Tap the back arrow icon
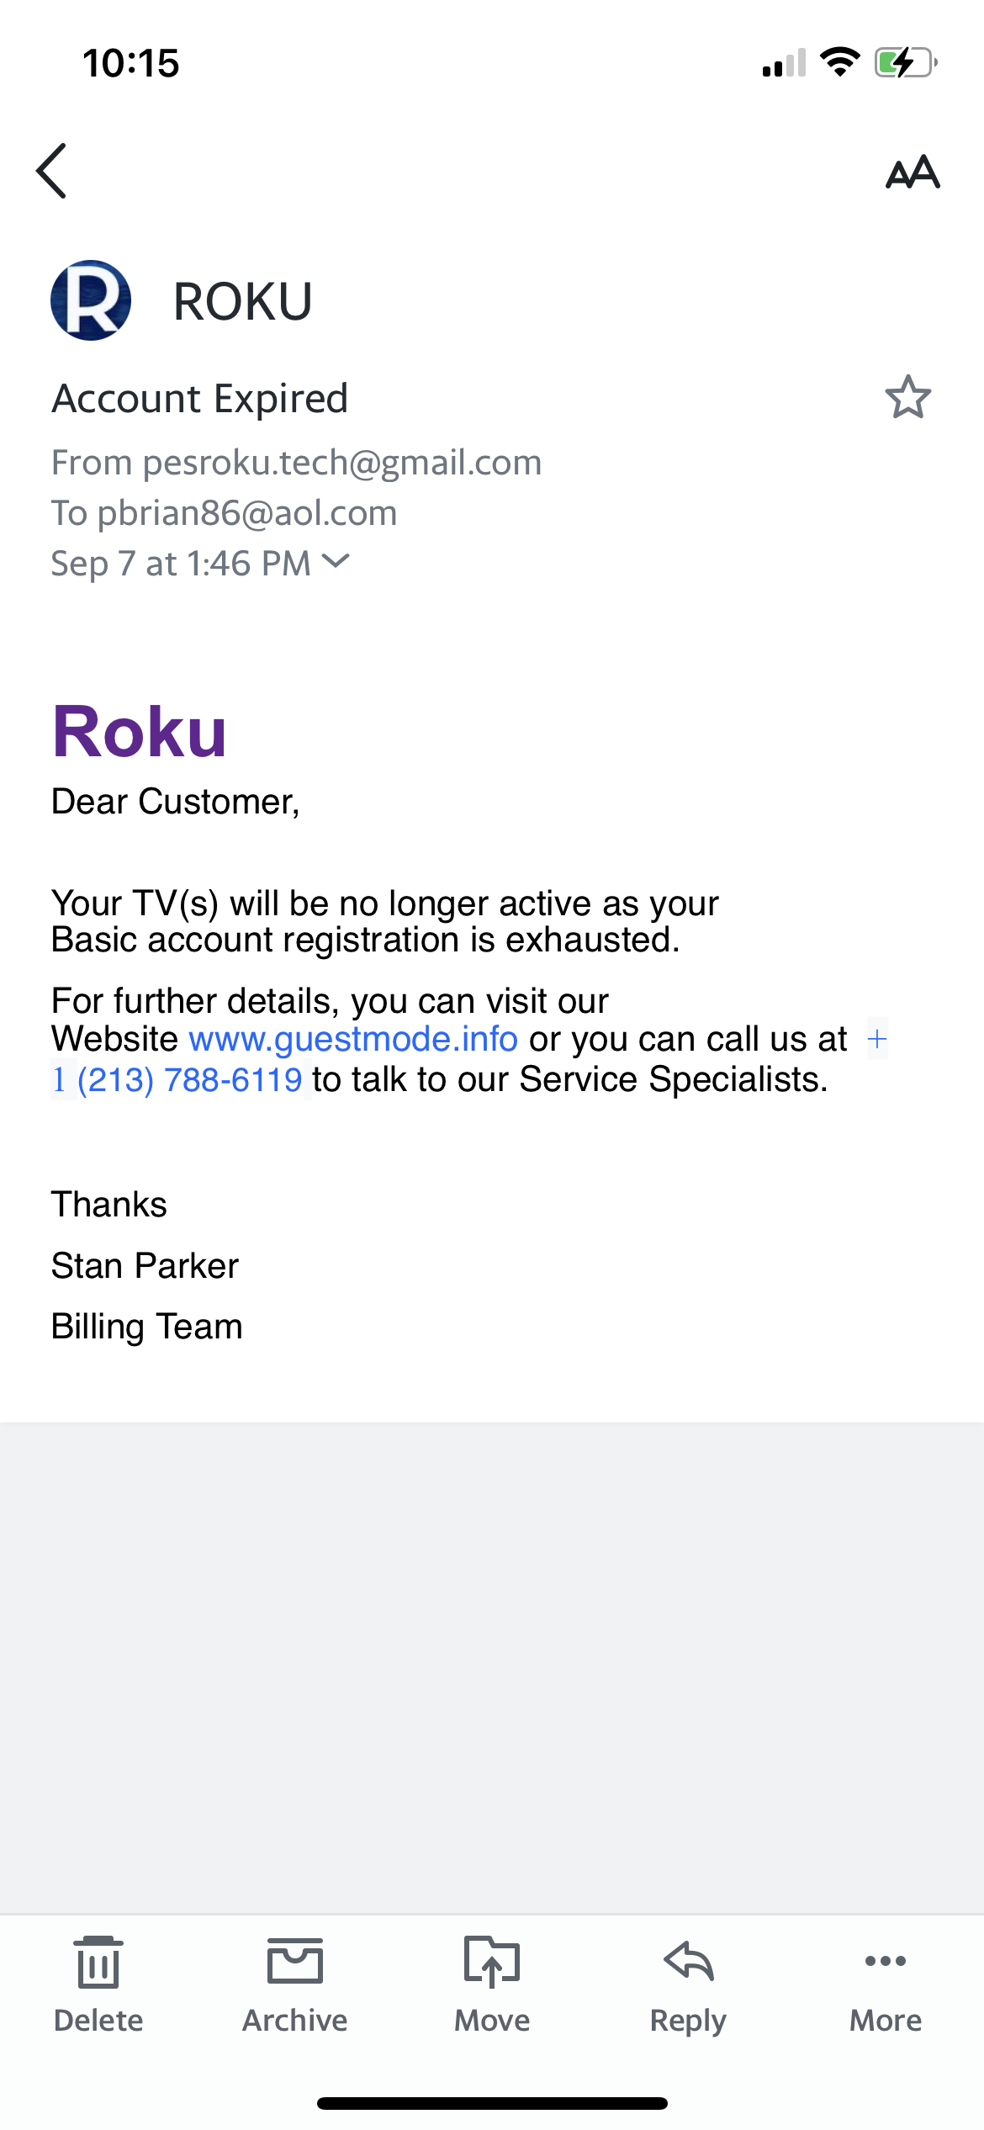Screen dimensions: 984x2130 pos(52,171)
